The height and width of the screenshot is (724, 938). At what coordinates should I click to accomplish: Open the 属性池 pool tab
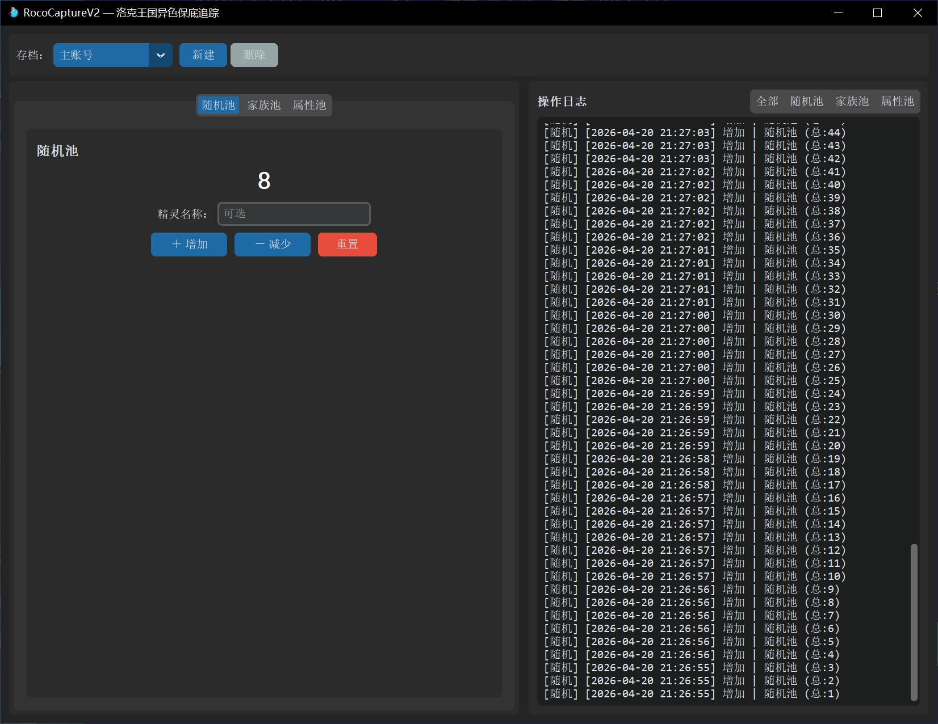tap(309, 105)
